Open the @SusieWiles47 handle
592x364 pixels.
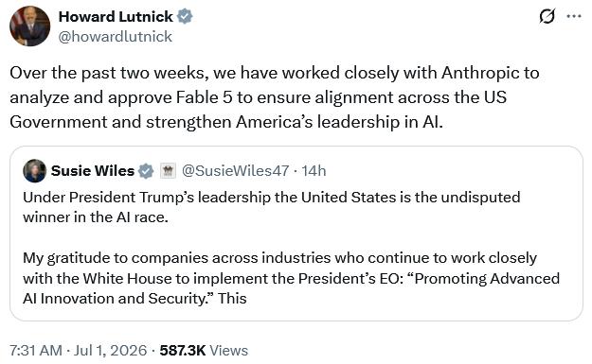coord(235,171)
